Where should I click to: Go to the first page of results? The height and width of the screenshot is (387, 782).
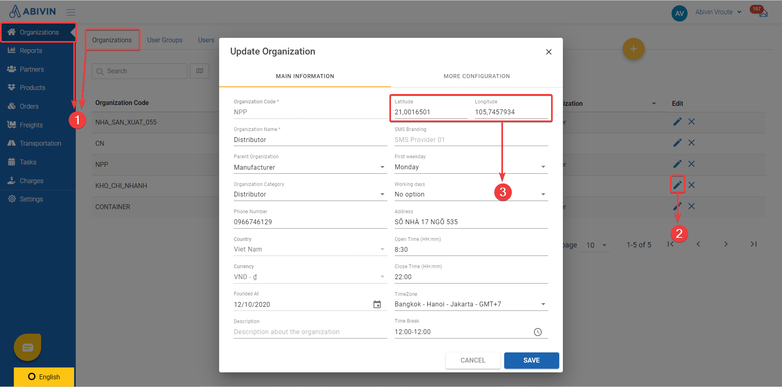click(x=670, y=244)
